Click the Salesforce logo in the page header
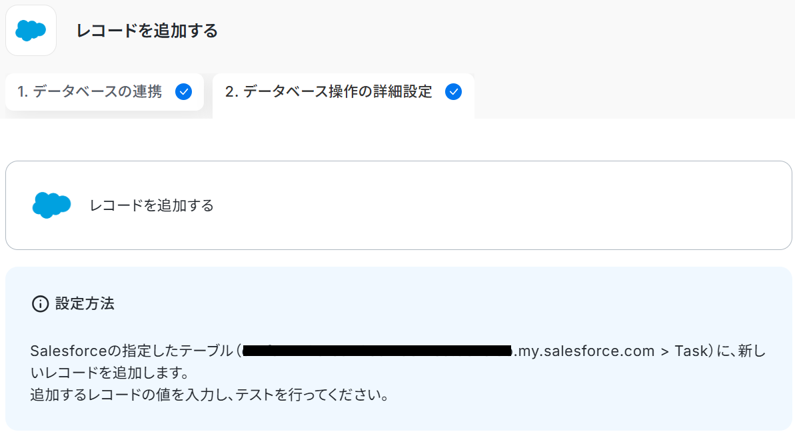795x434 pixels. tap(31, 30)
